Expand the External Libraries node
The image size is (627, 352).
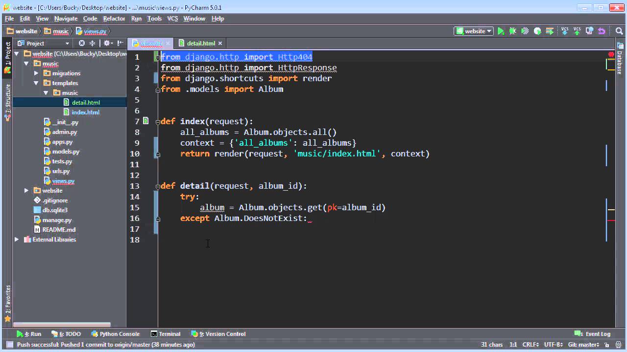click(x=17, y=240)
